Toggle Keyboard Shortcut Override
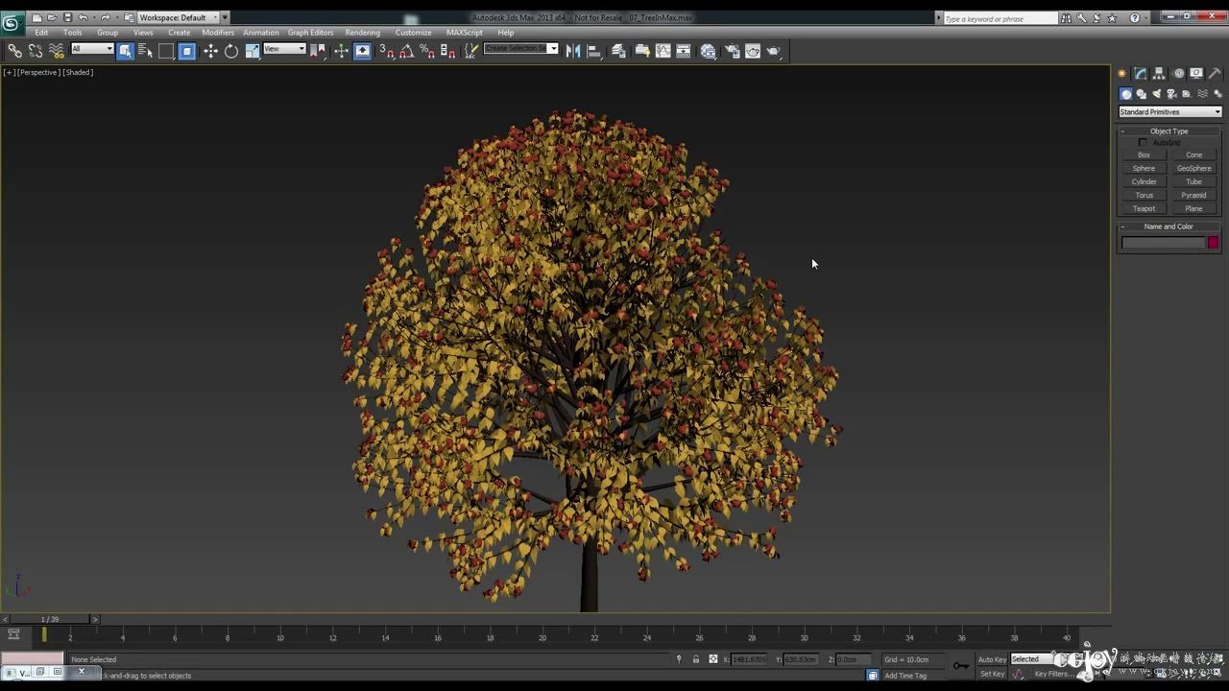Screen dimensions: 1229x691 coord(362,51)
